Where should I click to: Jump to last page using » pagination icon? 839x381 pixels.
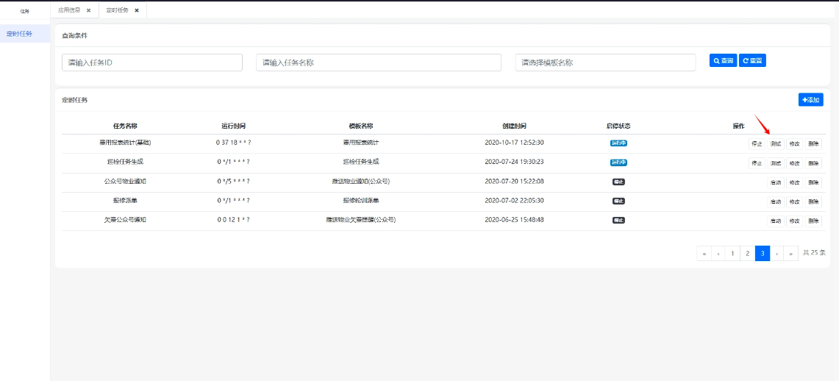tap(790, 254)
